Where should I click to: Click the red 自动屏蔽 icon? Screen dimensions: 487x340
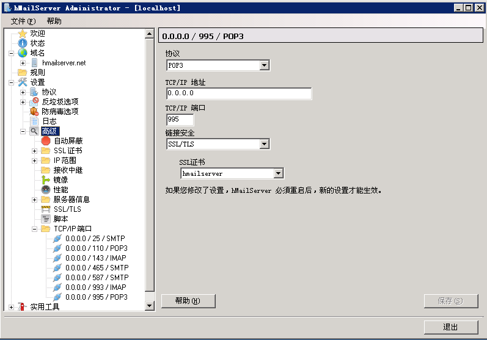point(46,140)
